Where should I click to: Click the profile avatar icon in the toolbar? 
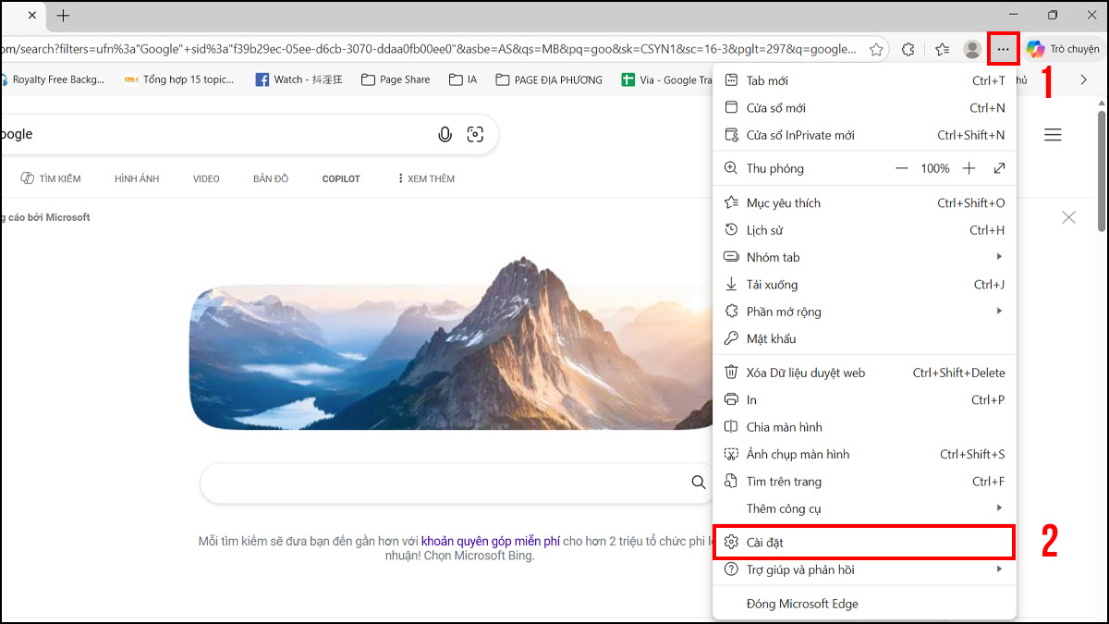971,48
